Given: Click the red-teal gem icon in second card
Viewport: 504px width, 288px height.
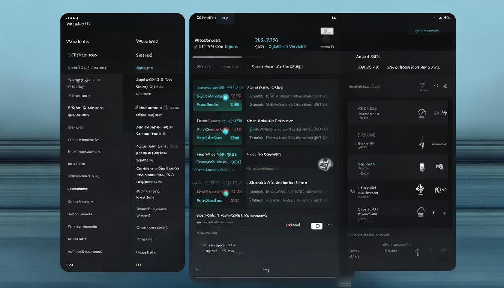Looking at the screenshot, I should pos(225,131).
